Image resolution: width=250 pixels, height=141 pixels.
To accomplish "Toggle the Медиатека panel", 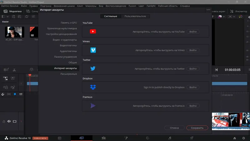I will (x=12, y=11).
